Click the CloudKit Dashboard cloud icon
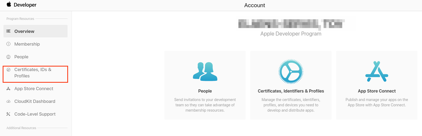The image size is (422, 136). tap(9, 101)
